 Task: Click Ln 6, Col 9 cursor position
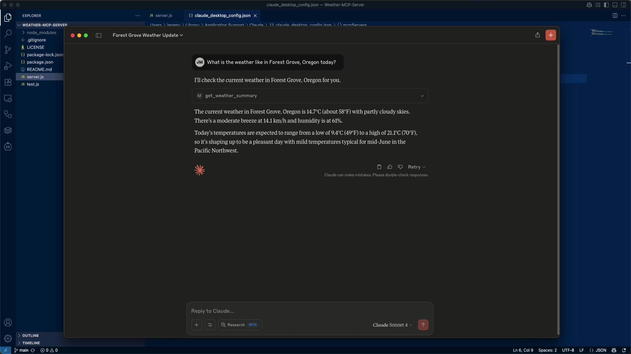click(523, 350)
